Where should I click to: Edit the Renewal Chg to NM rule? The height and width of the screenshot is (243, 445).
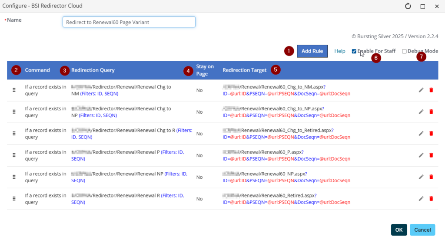point(421,90)
